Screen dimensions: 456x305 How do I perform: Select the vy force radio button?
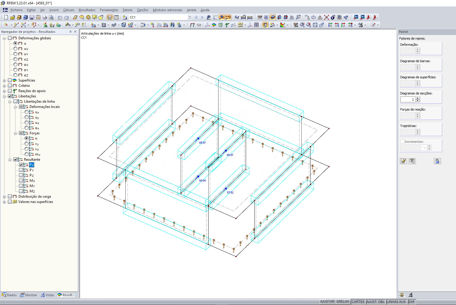(27, 144)
